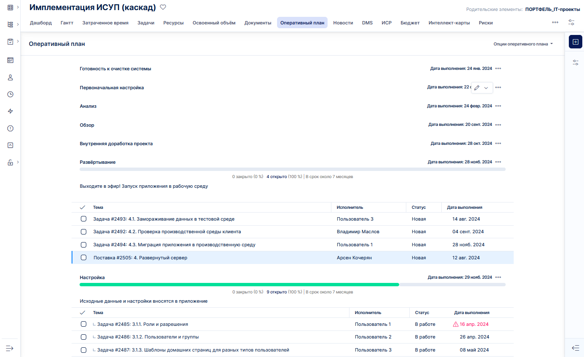
Task: Go to the Бюджет tab
Action: click(410, 23)
